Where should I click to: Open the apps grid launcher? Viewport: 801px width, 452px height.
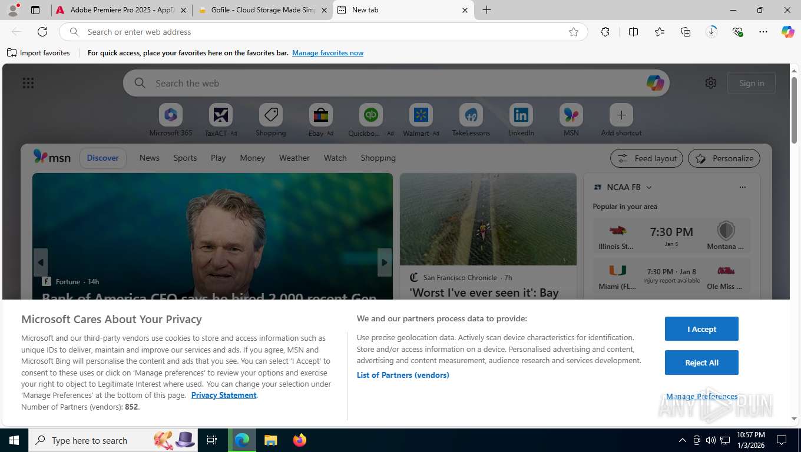click(x=28, y=83)
